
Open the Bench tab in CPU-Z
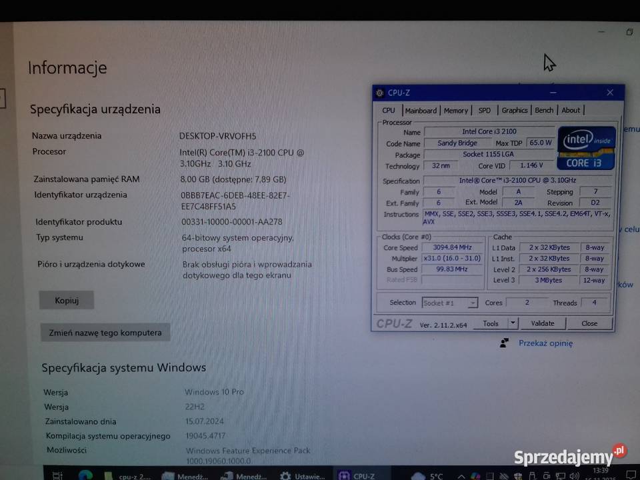click(544, 110)
